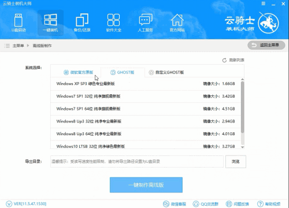Open 帮助视频 help video
This screenshot has height=208, width=289.
click(x=269, y=204)
